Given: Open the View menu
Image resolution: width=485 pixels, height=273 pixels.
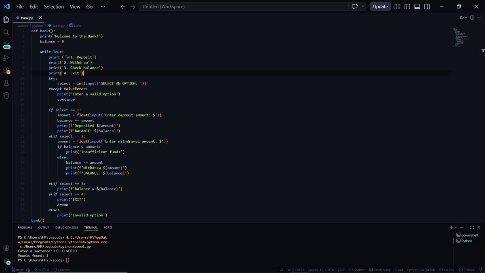Looking at the screenshot, I should (75, 6).
